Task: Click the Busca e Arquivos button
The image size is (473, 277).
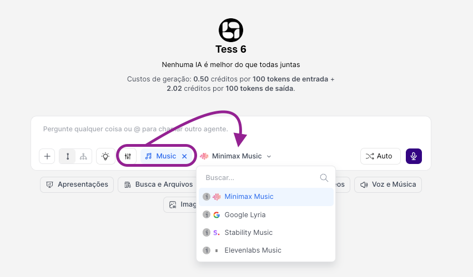Action: point(158,184)
